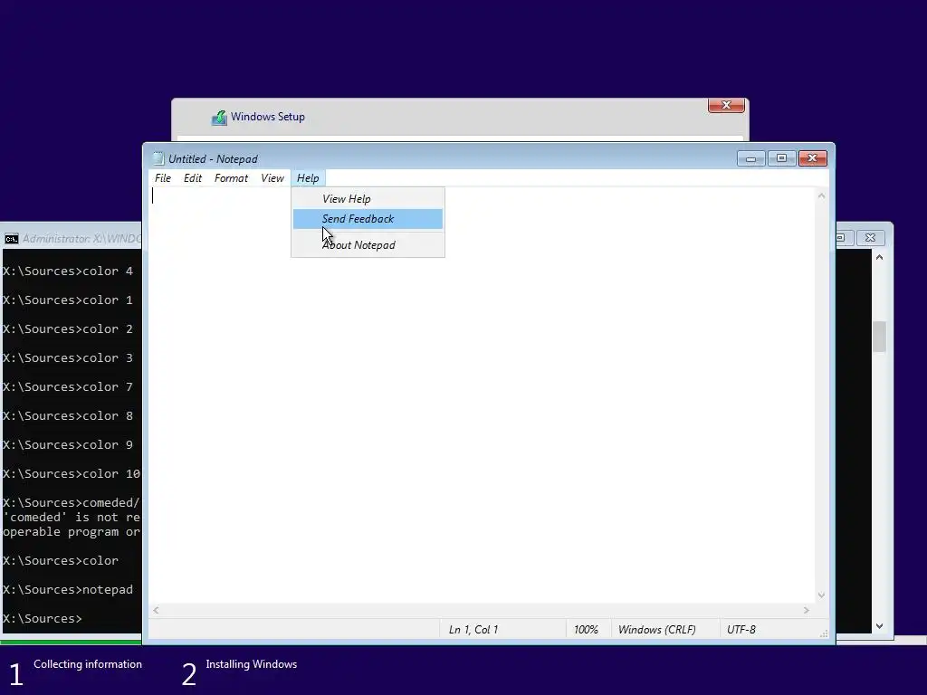Open About Notepad dialog

click(x=368, y=244)
